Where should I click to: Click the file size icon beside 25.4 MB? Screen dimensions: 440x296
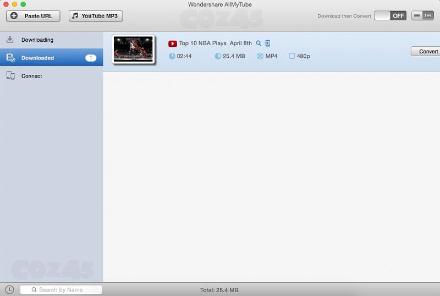[x=218, y=56]
